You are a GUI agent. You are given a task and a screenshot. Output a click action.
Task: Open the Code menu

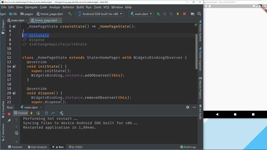(x=43, y=7)
